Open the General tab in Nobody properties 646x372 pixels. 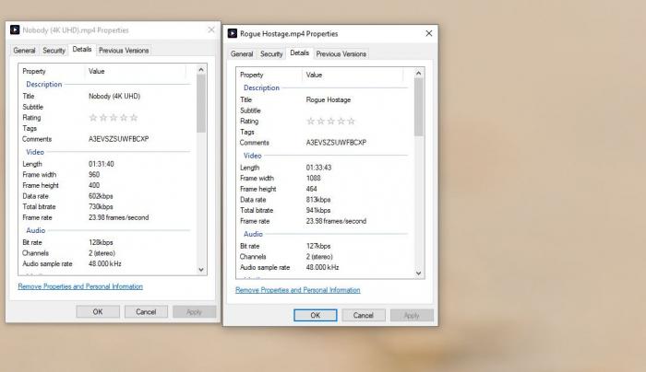pos(25,51)
